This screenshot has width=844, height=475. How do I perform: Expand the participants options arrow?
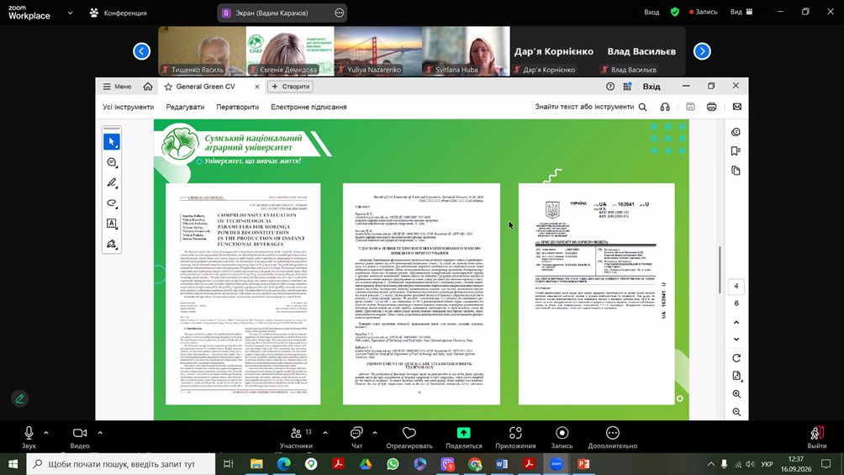click(325, 432)
